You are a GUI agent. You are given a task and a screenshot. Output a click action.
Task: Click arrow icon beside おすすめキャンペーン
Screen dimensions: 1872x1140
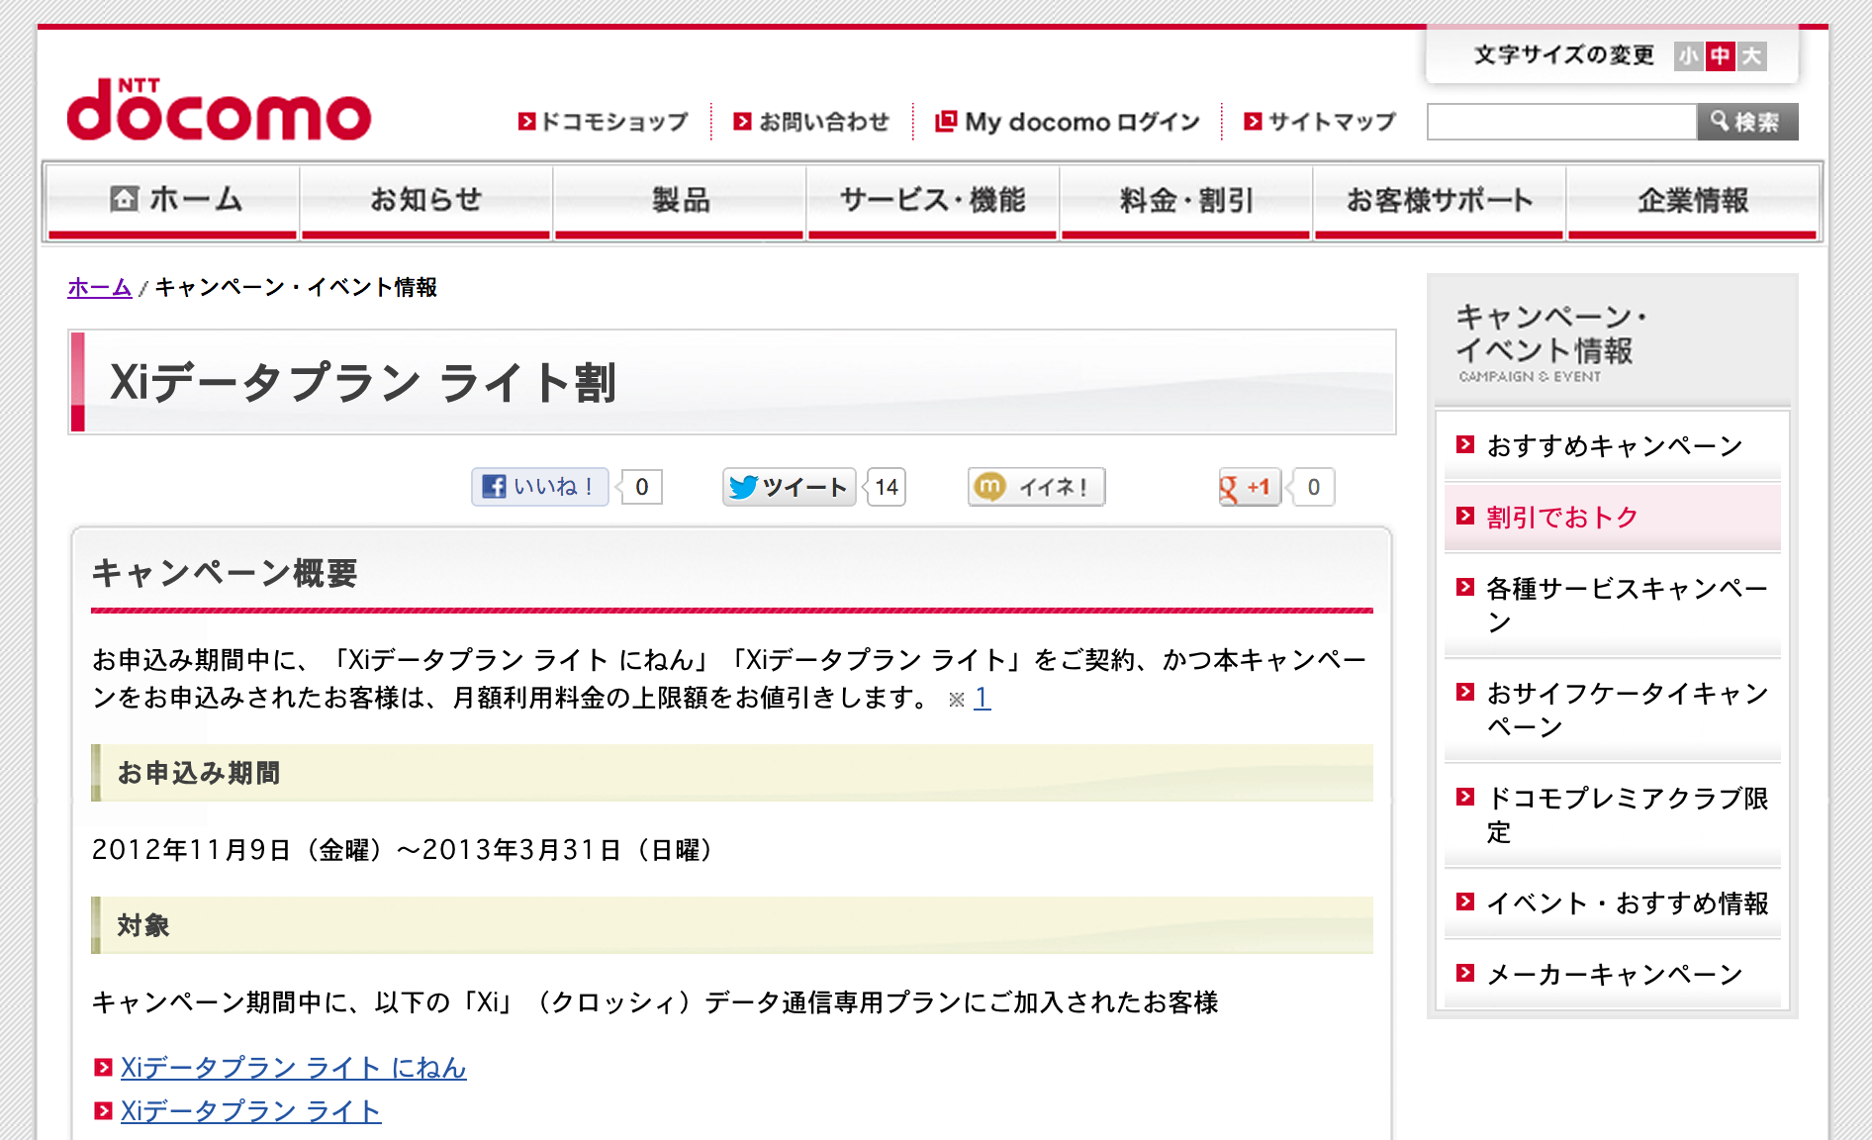click(x=1465, y=444)
